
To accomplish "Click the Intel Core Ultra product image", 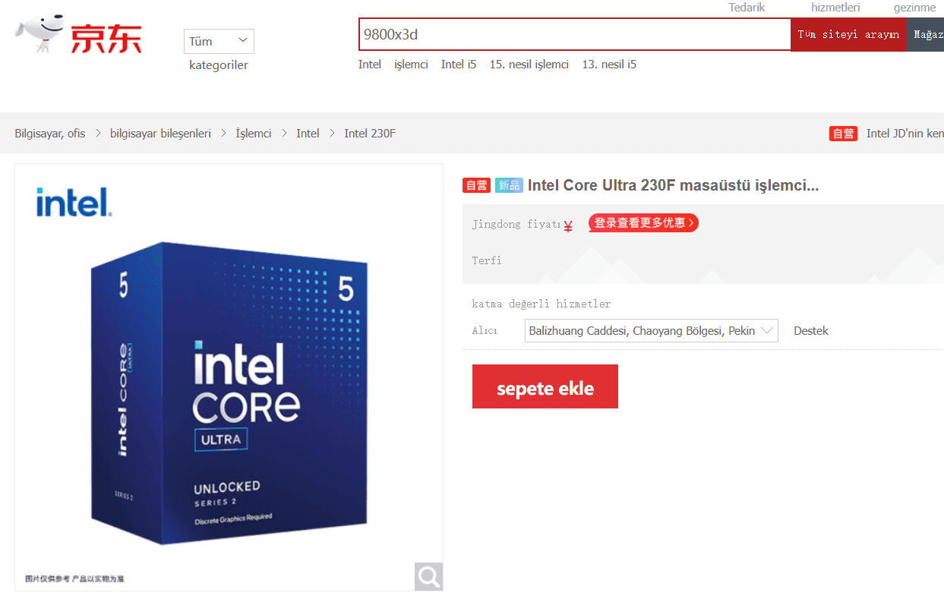I will click(229, 377).
